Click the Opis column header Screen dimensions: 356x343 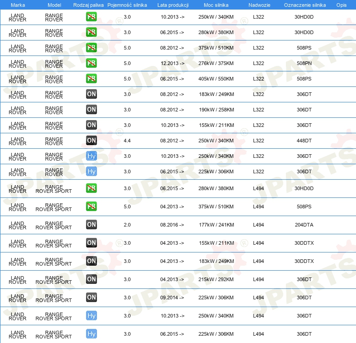[x=341, y=5]
